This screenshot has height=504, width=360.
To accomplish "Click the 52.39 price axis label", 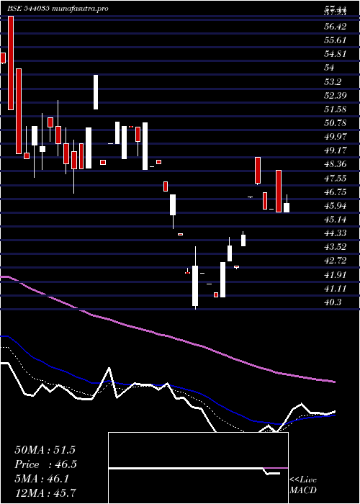I will click(336, 96).
